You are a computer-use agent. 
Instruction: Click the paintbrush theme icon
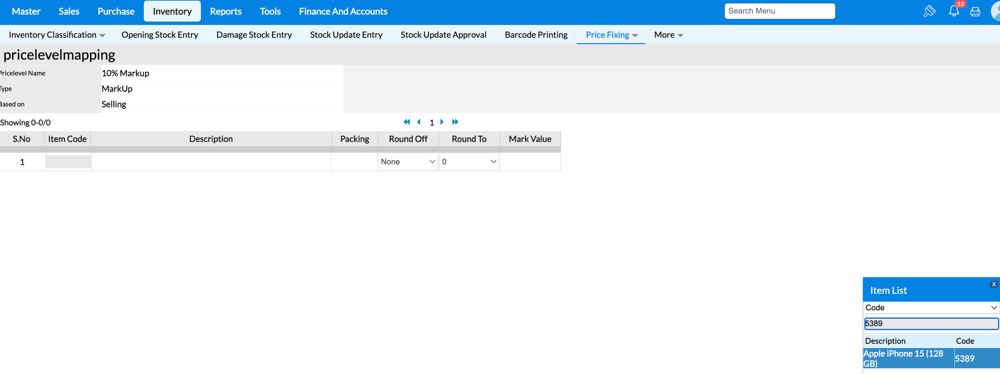click(929, 11)
